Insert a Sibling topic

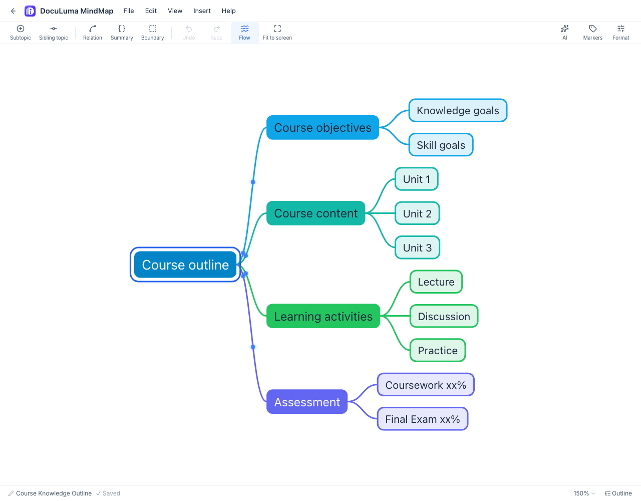pyautogui.click(x=54, y=33)
